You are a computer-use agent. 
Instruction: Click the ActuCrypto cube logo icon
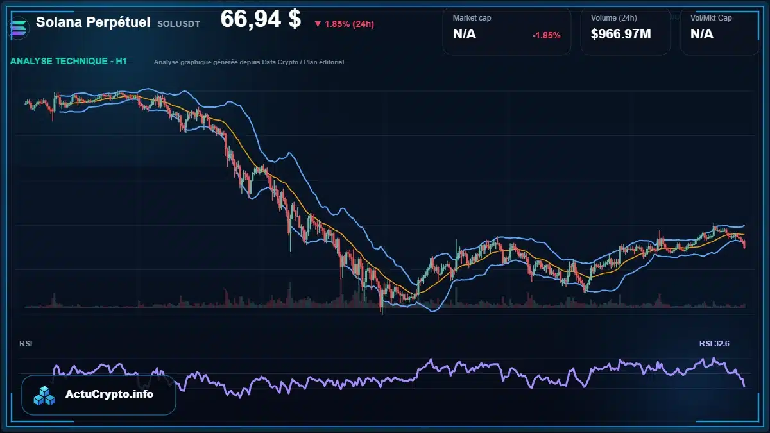45,395
